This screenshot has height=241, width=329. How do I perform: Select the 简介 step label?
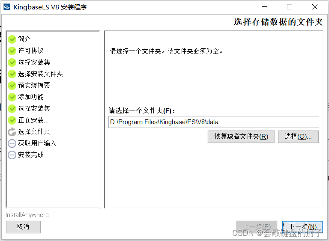[24, 39]
